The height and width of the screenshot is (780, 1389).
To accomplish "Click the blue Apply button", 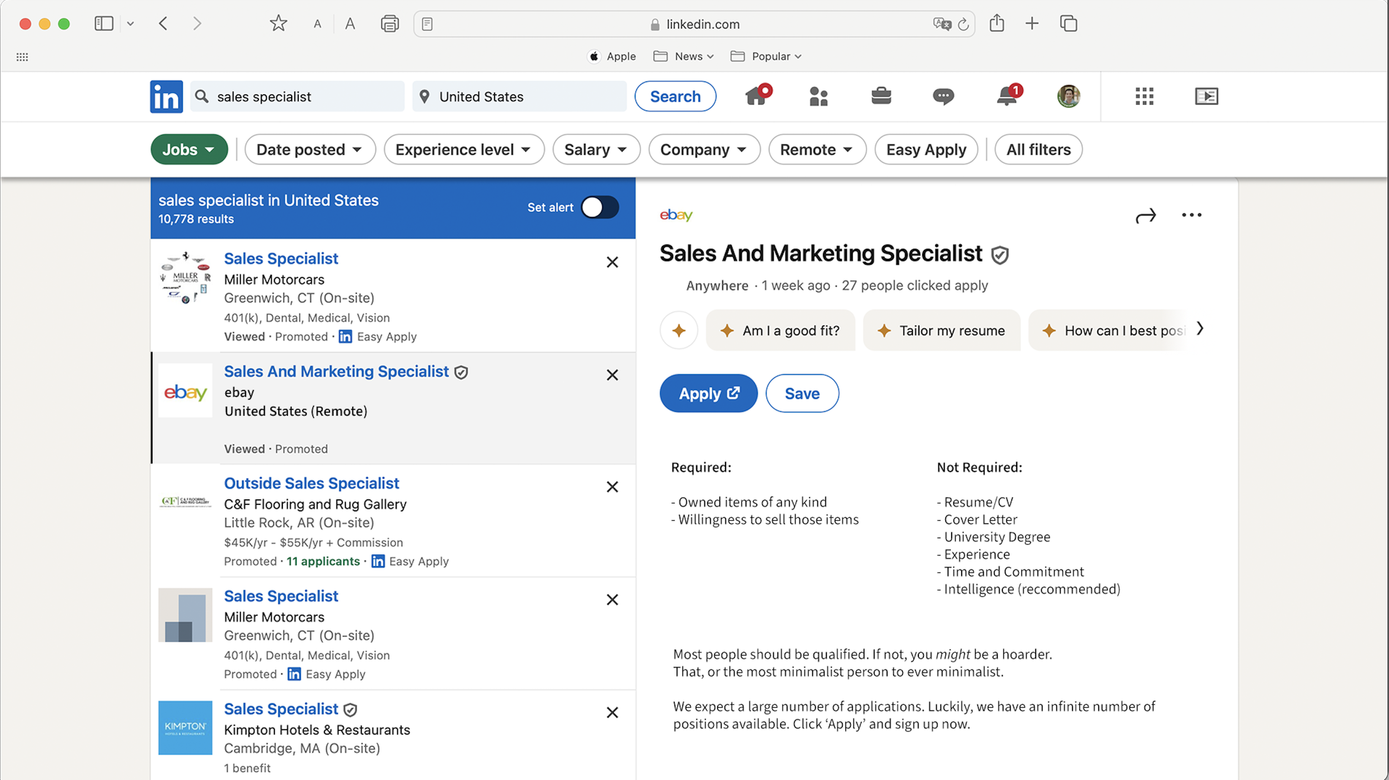I will coord(708,394).
